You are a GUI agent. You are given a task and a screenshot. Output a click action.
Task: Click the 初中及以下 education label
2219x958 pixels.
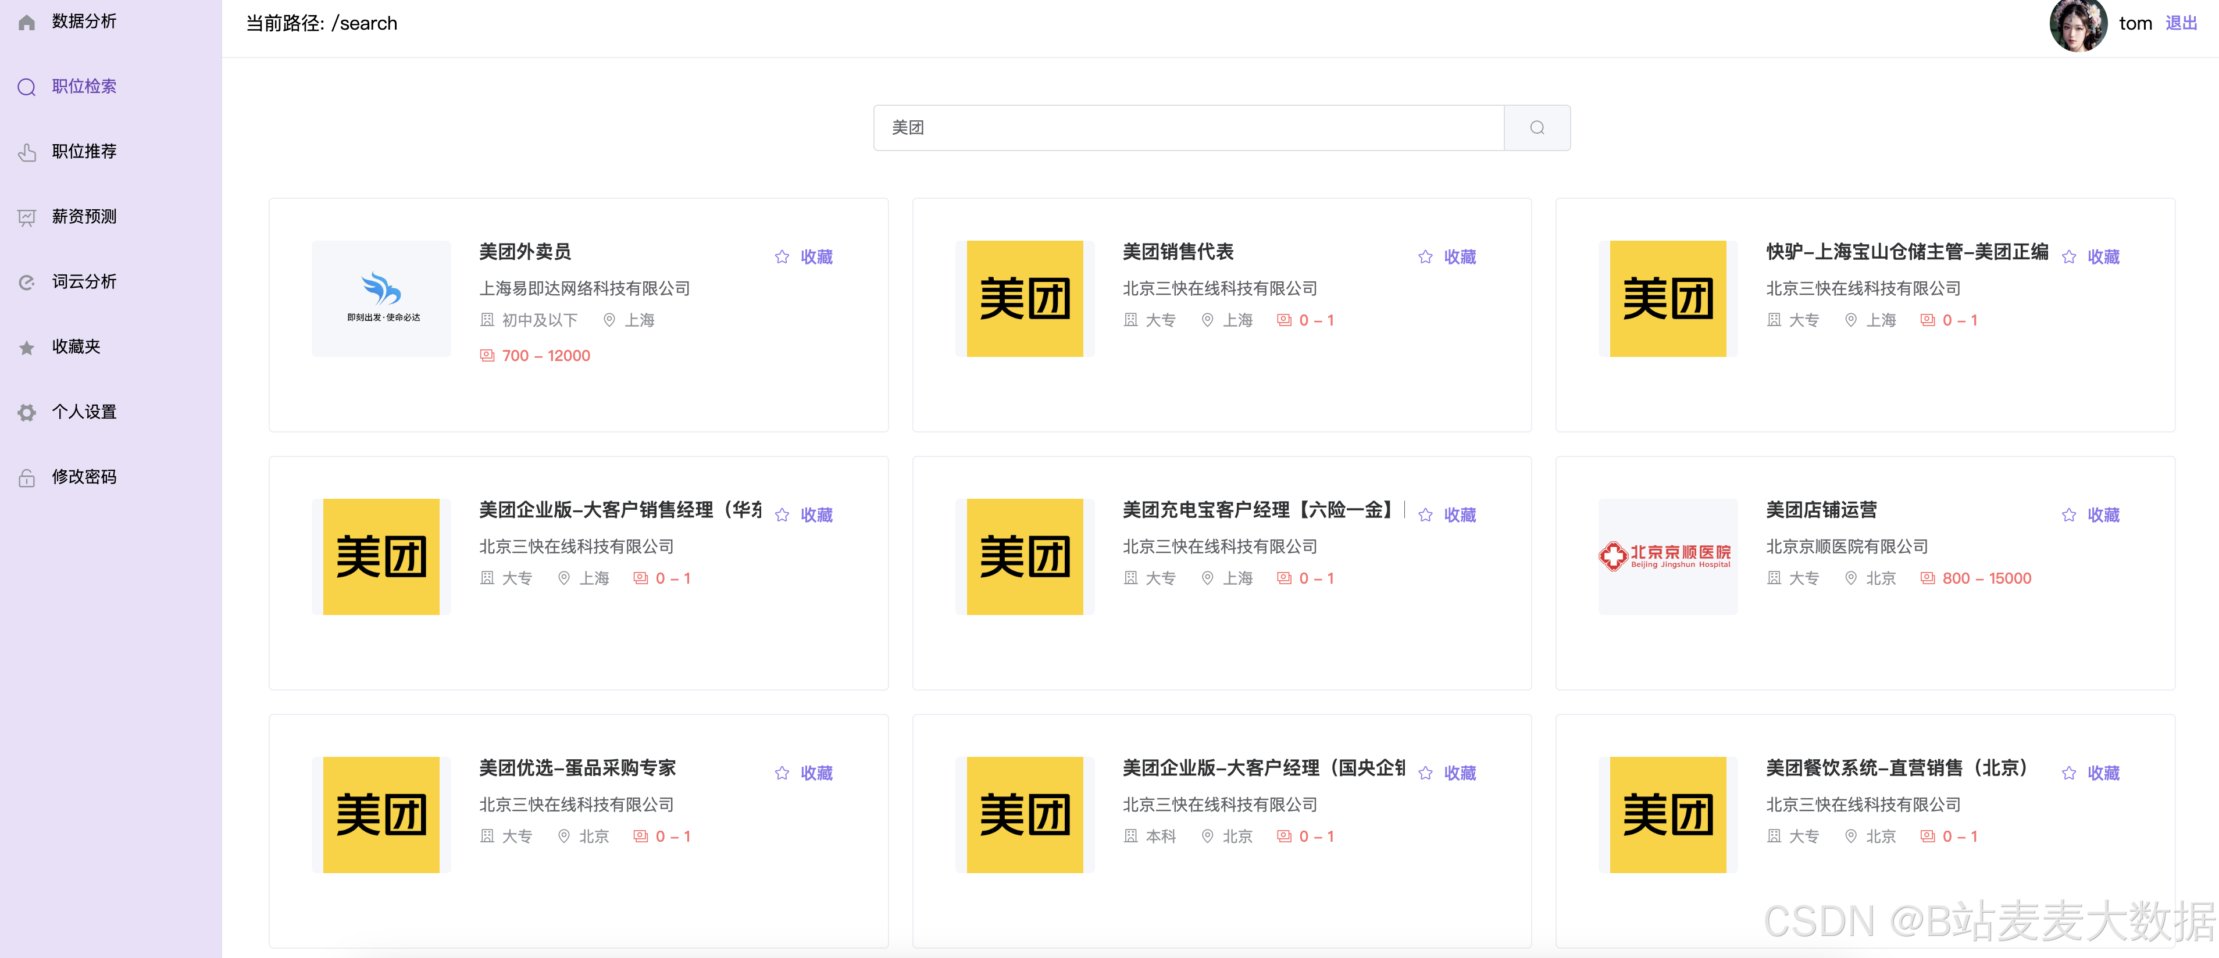(539, 320)
